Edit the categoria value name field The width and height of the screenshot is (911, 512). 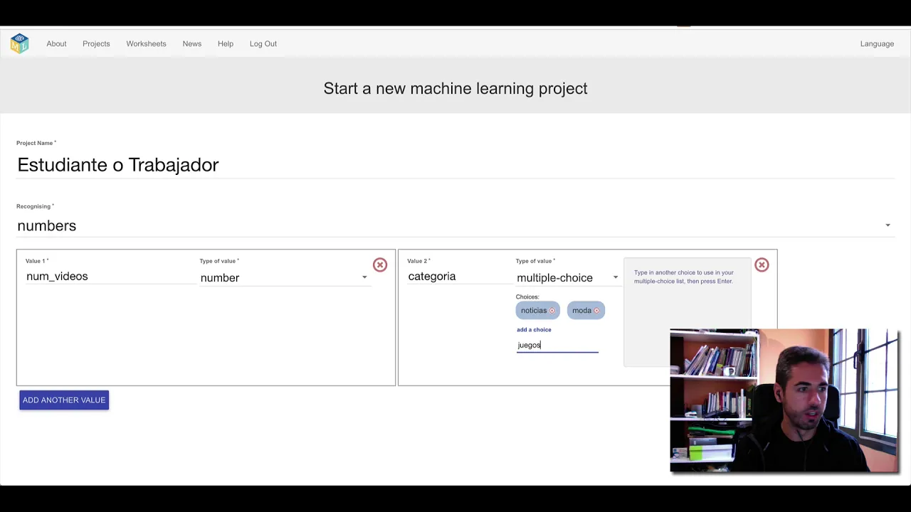(459, 277)
